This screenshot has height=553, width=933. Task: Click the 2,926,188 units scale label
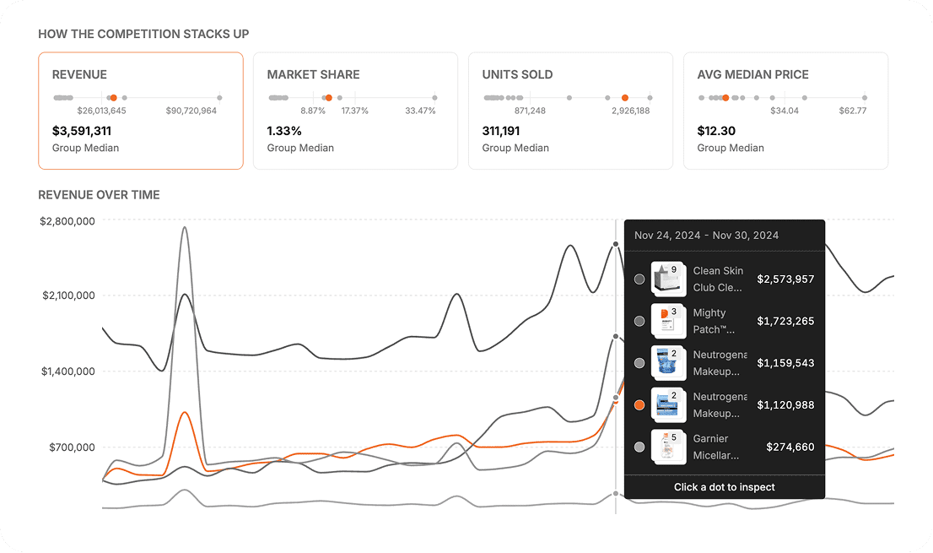(x=631, y=111)
